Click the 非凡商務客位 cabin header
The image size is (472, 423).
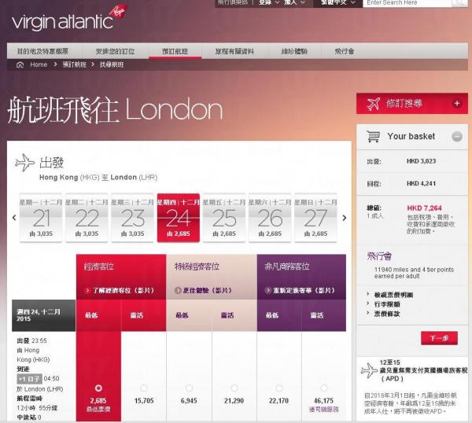pos(287,267)
